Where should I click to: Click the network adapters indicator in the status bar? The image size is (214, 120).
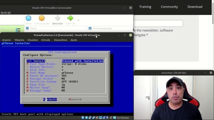[x=90, y=118]
